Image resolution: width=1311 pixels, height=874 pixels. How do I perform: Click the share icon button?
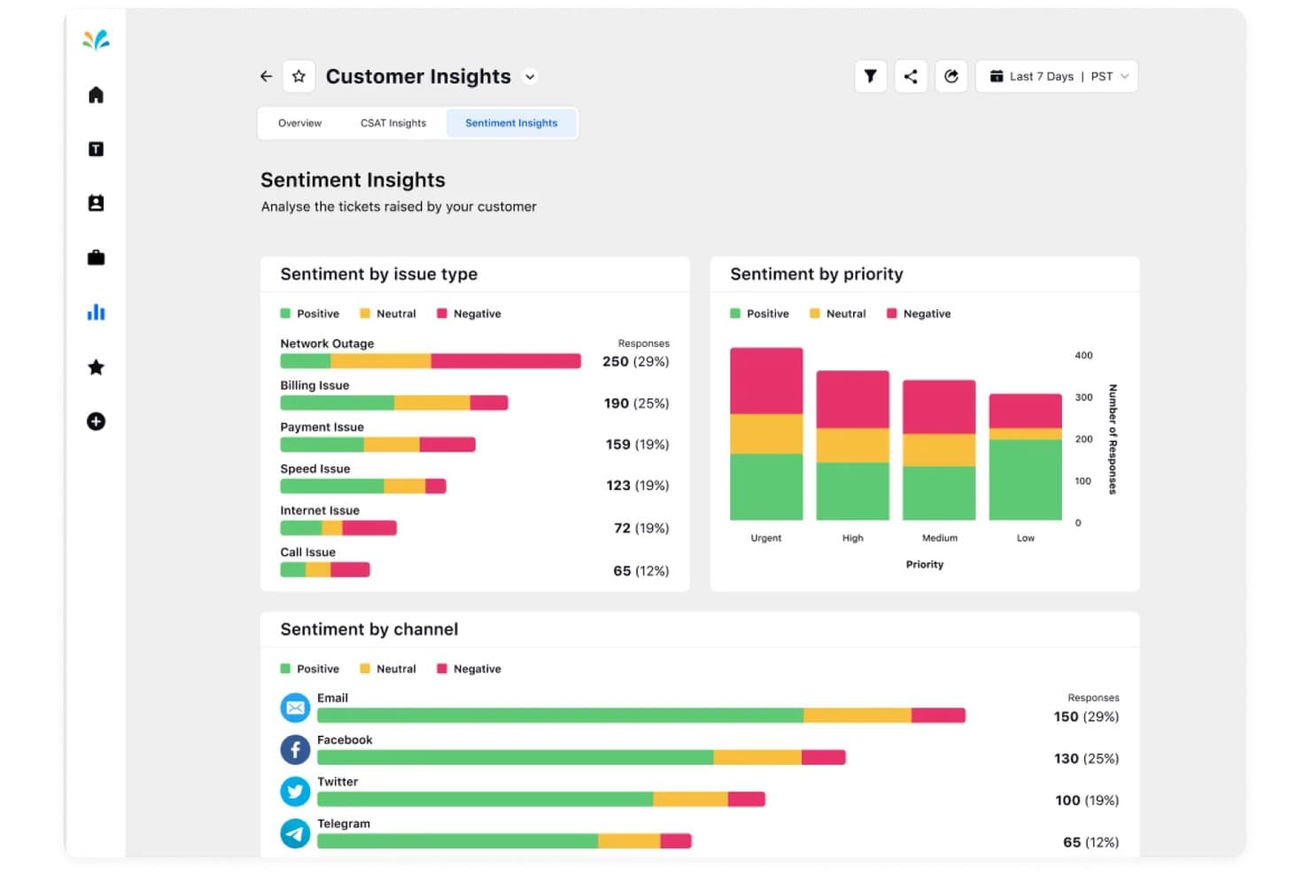click(911, 76)
